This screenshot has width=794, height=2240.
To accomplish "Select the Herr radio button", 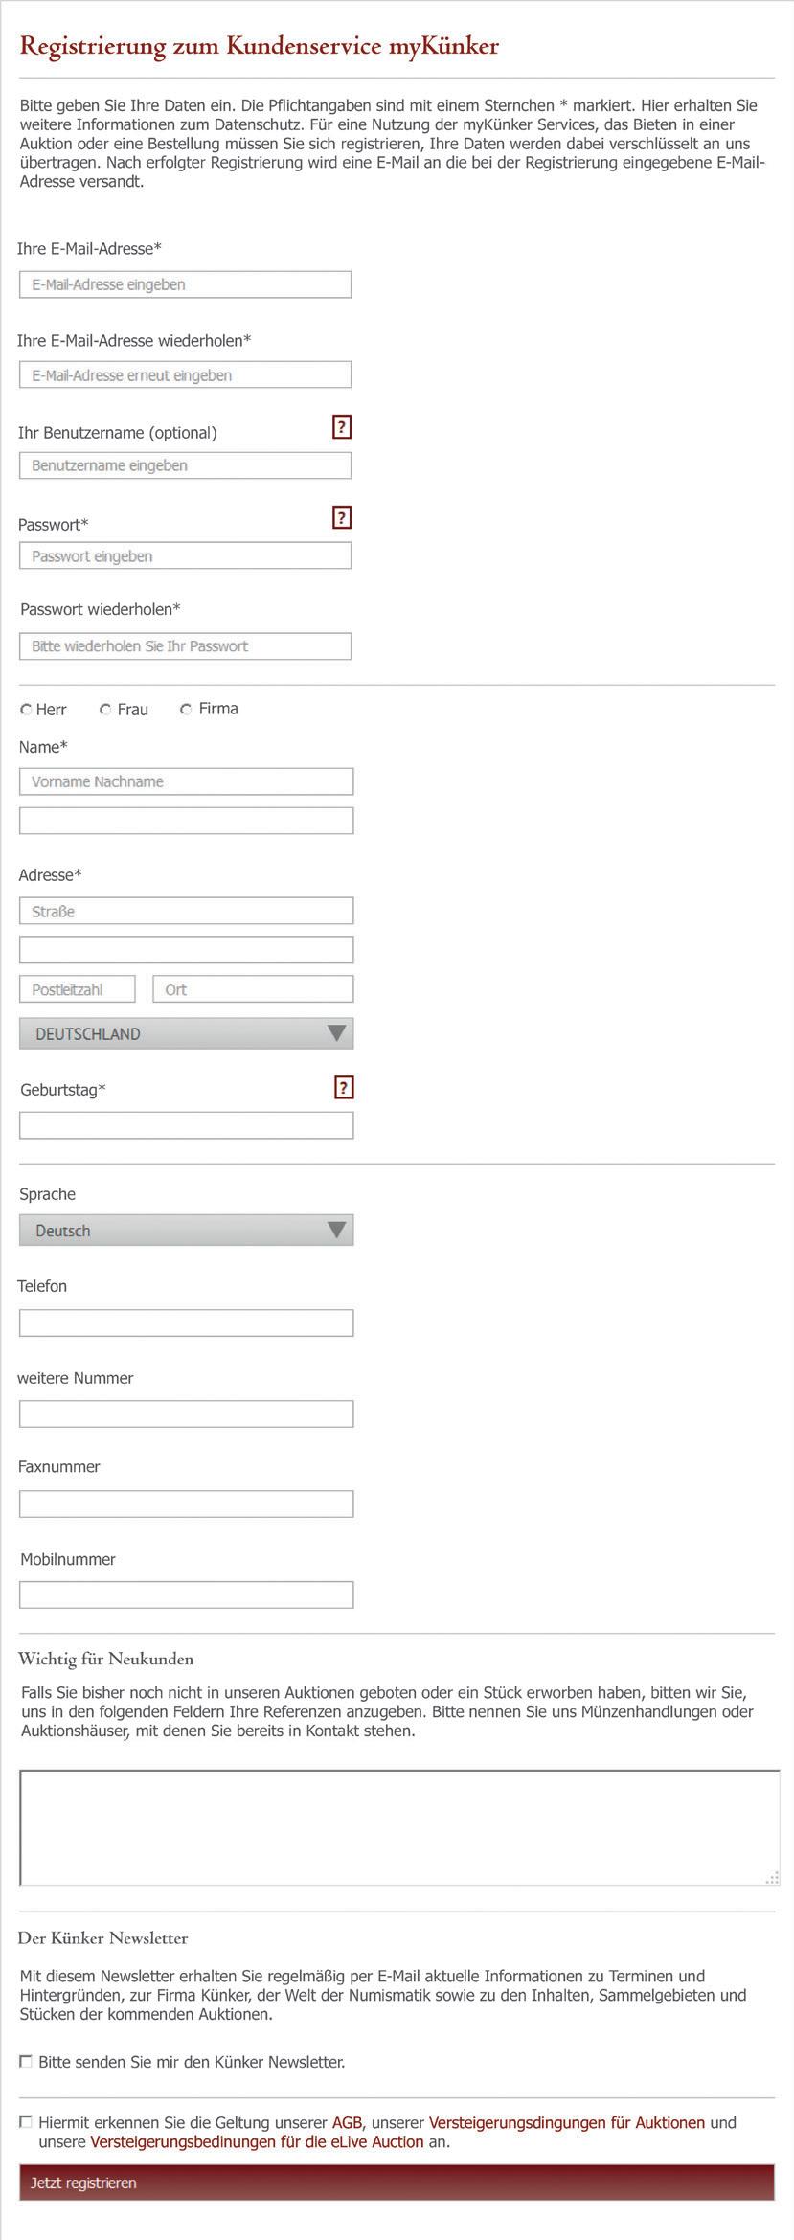I will pyautogui.click(x=26, y=710).
